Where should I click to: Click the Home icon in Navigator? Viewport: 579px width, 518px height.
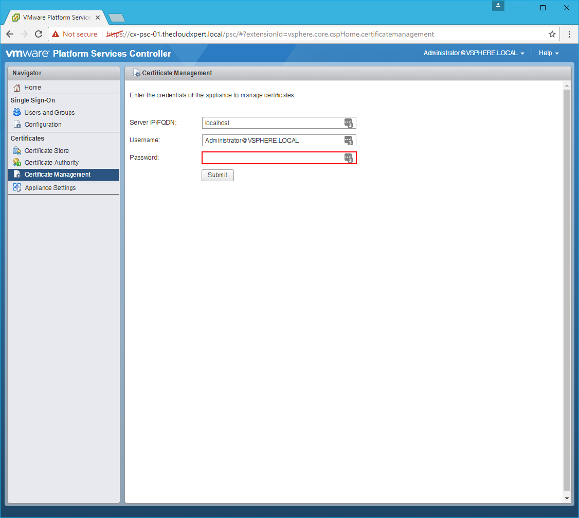pyautogui.click(x=17, y=88)
